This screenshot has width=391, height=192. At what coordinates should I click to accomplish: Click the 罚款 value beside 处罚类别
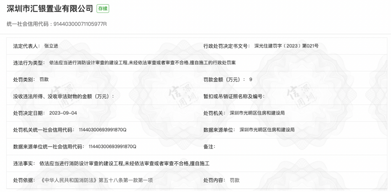click(x=44, y=79)
